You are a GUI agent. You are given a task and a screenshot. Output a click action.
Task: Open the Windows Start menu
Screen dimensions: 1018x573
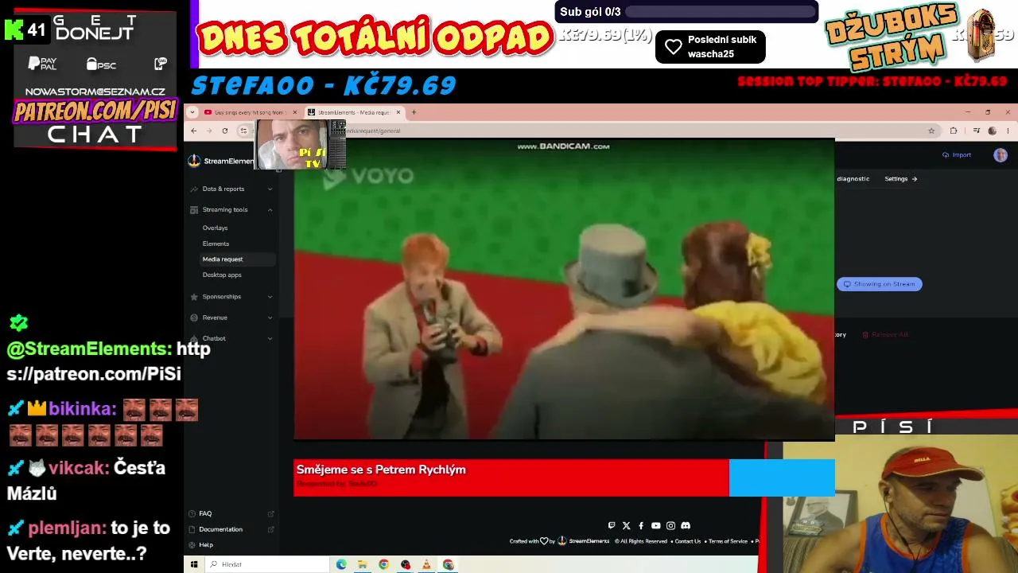(x=193, y=564)
